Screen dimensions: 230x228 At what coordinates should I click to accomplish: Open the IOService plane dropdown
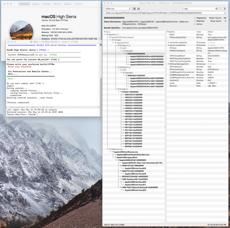tap(117, 9)
